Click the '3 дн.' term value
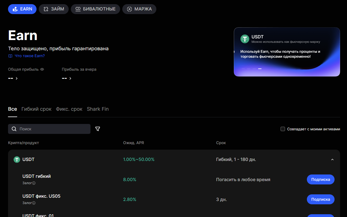Image resolution: width=347 pixels, height=217 pixels. tap(221, 199)
